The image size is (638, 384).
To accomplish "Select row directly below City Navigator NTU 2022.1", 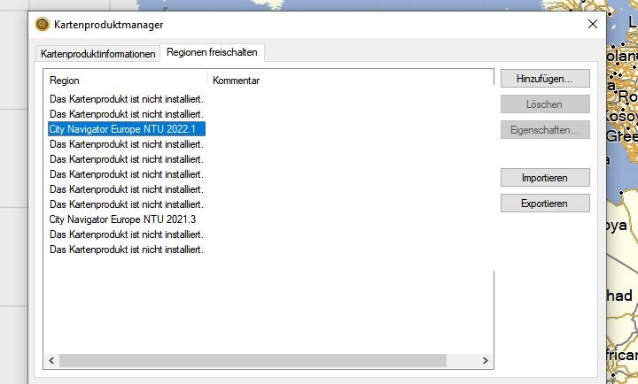I will [127, 144].
